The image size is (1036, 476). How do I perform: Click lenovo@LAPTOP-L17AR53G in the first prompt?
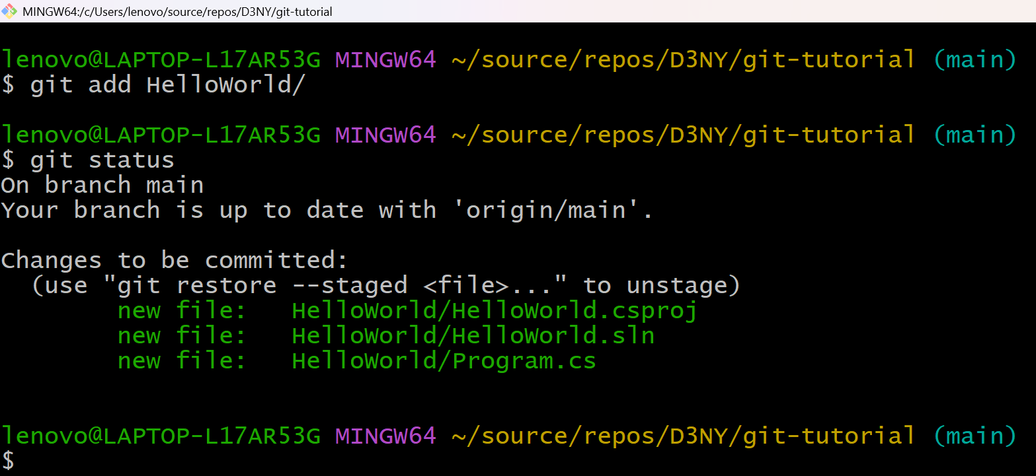click(x=161, y=60)
